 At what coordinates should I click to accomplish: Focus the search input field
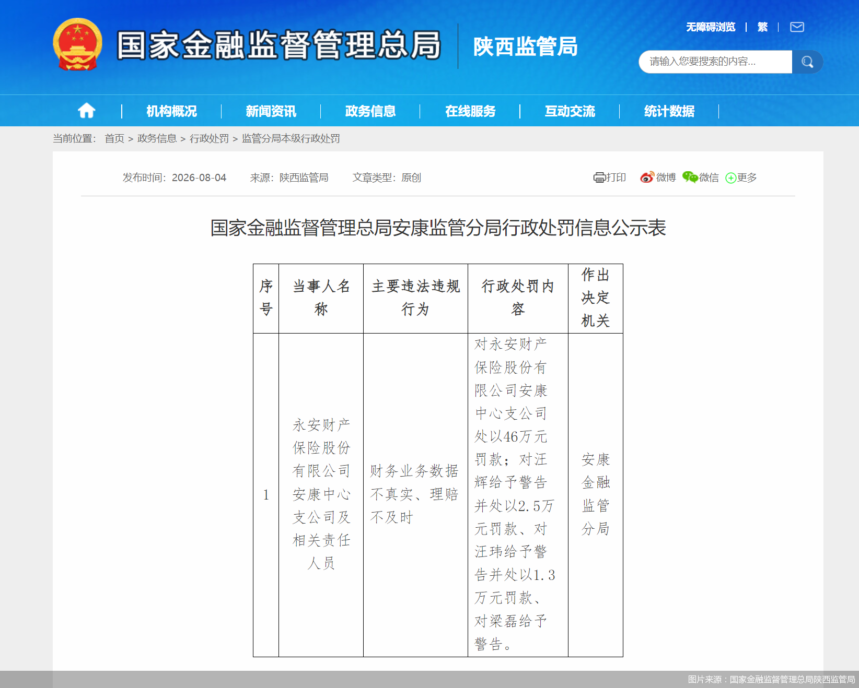point(715,62)
